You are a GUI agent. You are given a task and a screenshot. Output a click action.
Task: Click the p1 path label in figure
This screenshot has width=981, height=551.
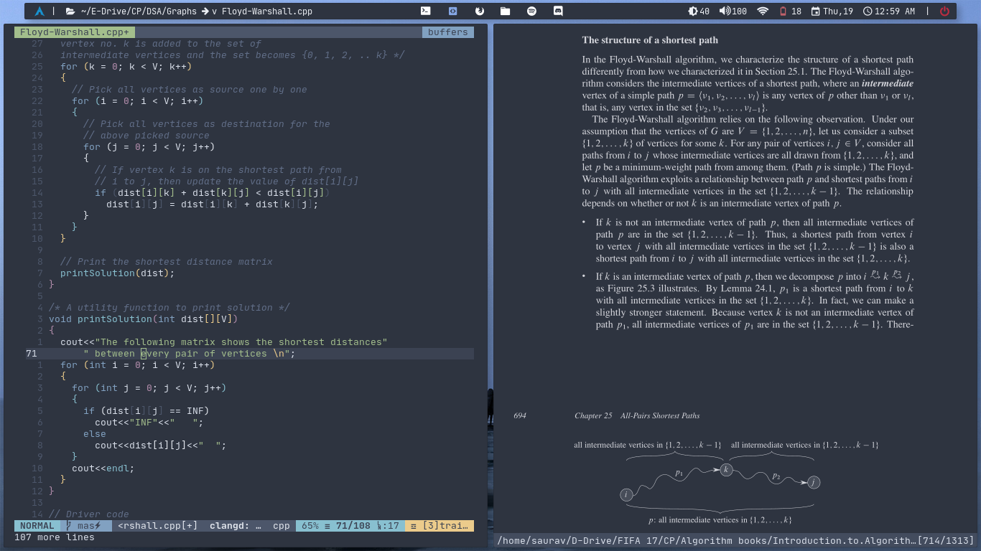(679, 473)
